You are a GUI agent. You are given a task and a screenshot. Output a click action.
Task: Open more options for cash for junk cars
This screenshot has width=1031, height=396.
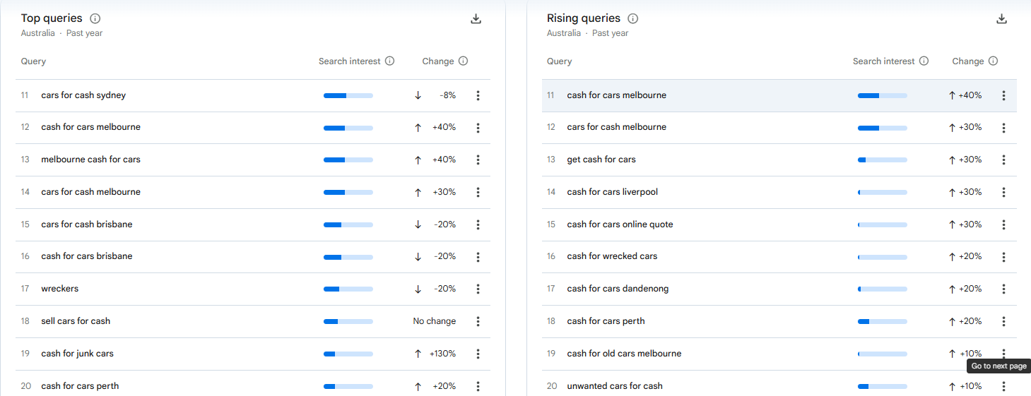pos(478,354)
